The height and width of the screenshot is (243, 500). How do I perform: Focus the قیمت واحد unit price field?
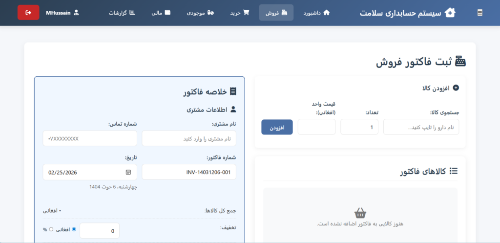316,127
